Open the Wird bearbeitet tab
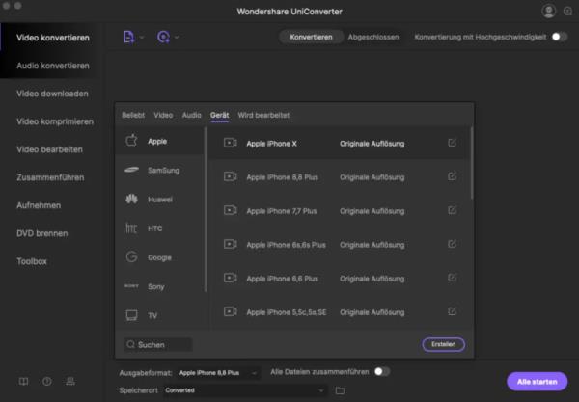This screenshot has height=402, width=579. click(x=263, y=115)
